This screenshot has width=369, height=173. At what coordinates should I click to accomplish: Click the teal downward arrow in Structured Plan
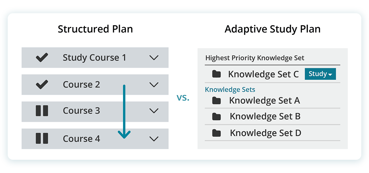click(x=124, y=112)
